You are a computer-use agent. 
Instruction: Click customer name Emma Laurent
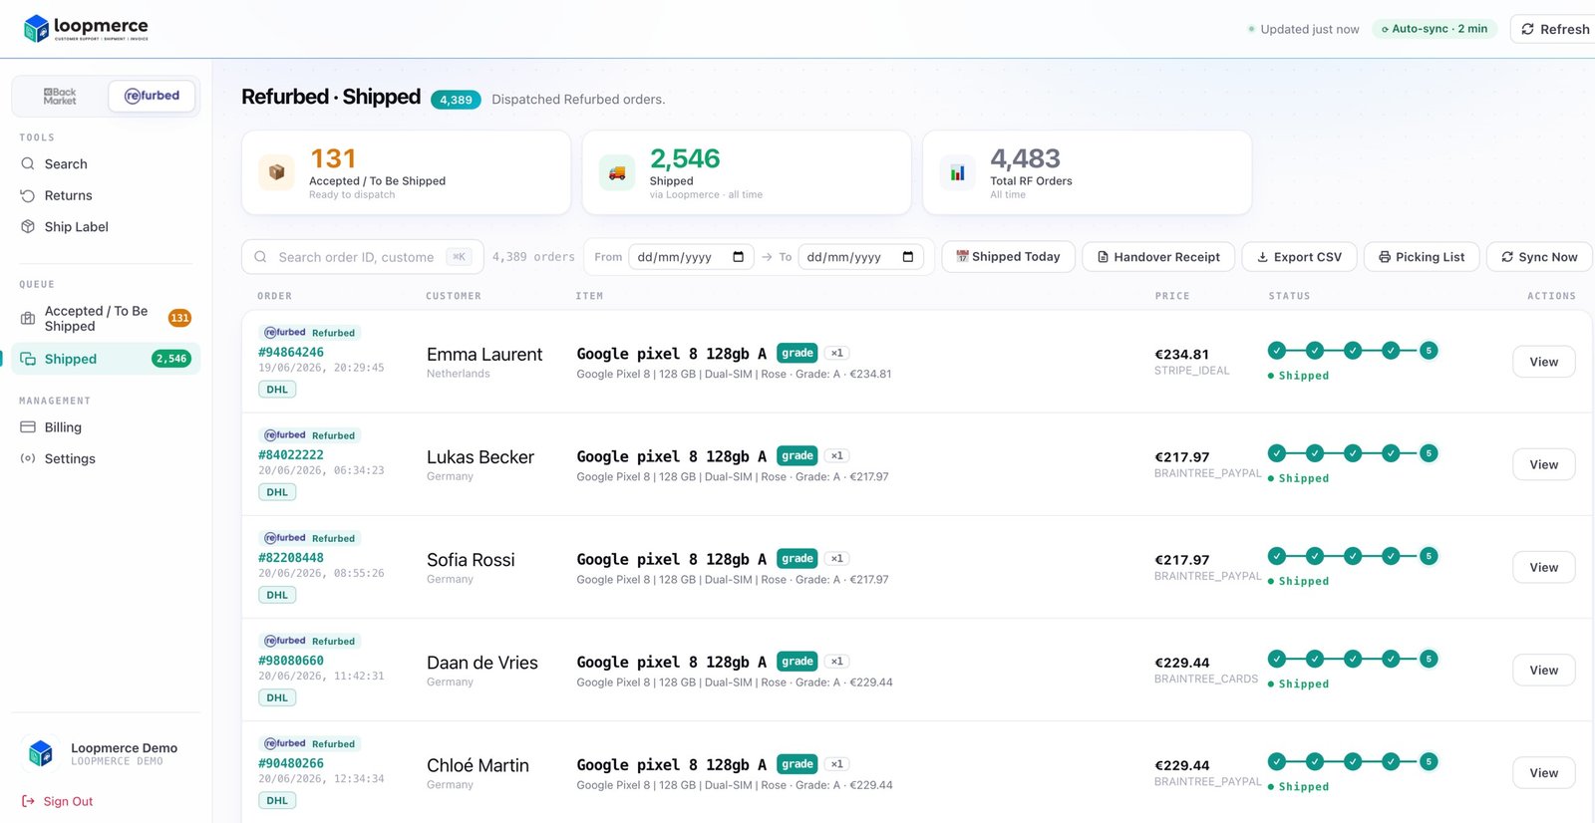coord(484,354)
